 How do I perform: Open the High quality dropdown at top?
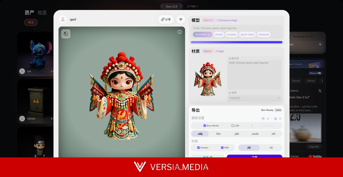pyautogui.click(x=193, y=6)
